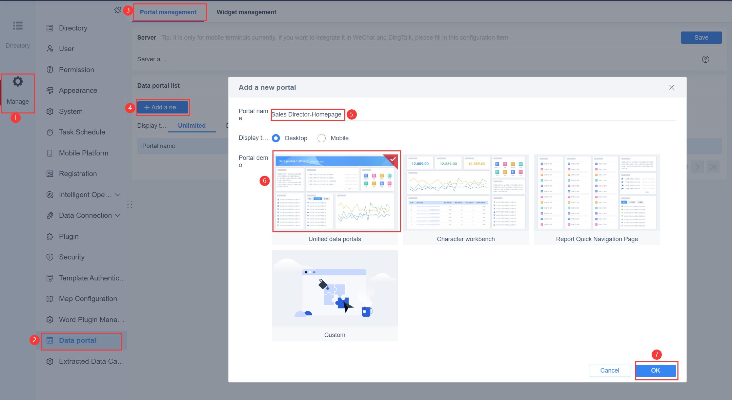Screen dimensions: 732x400
Task: Click the pin icon beside Portal management
Action: (x=118, y=10)
